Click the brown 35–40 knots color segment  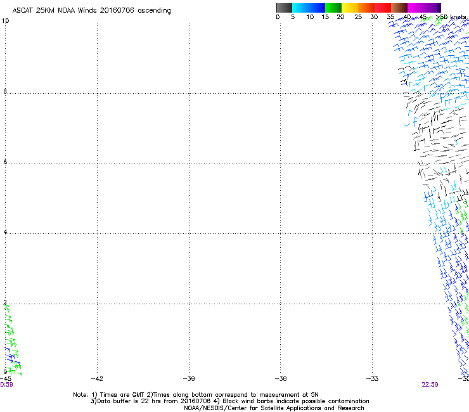(399, 8)
